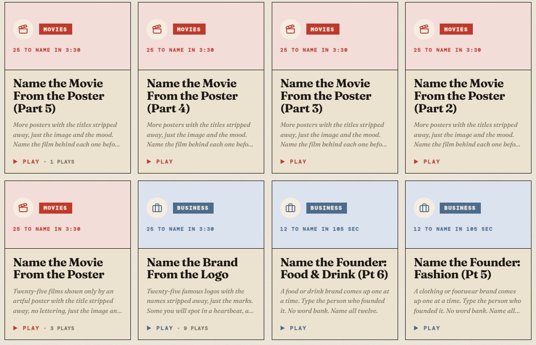
Task: Click '9 PLAYS' count on the Brand Logo card
Action: [x=196, y=328]
